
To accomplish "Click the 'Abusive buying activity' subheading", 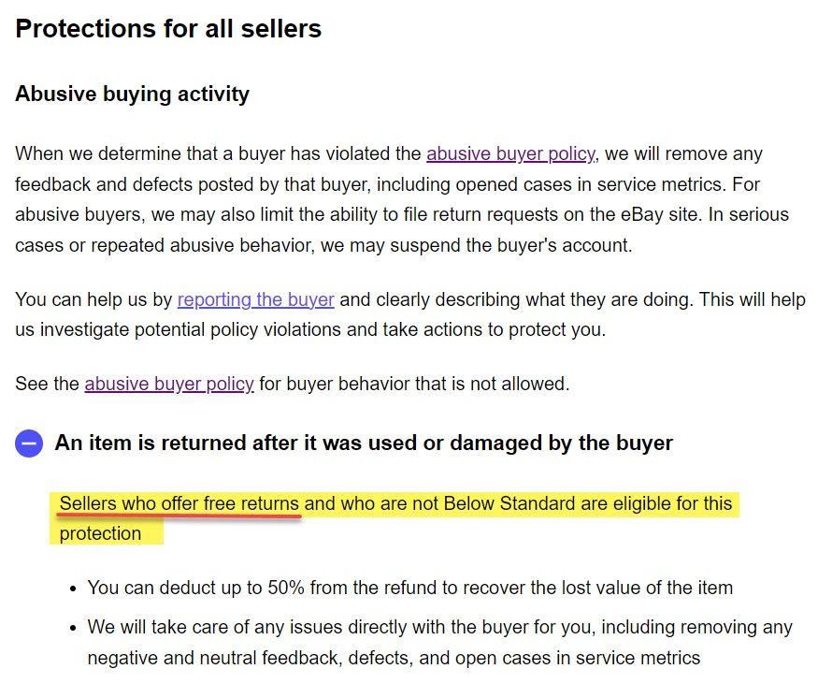I will click(x=132, y=95).
